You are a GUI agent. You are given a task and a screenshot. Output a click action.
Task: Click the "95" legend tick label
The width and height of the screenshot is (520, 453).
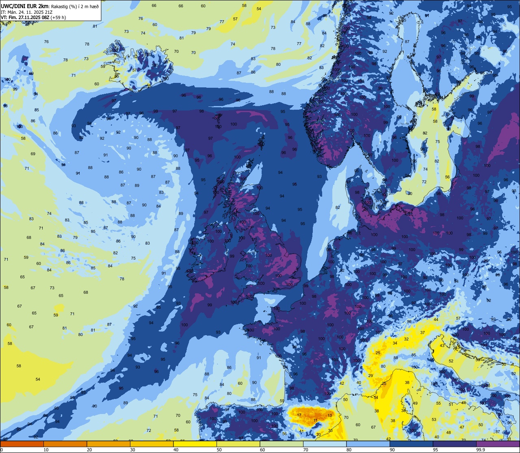pyautogui.click(x=436, y=450)
